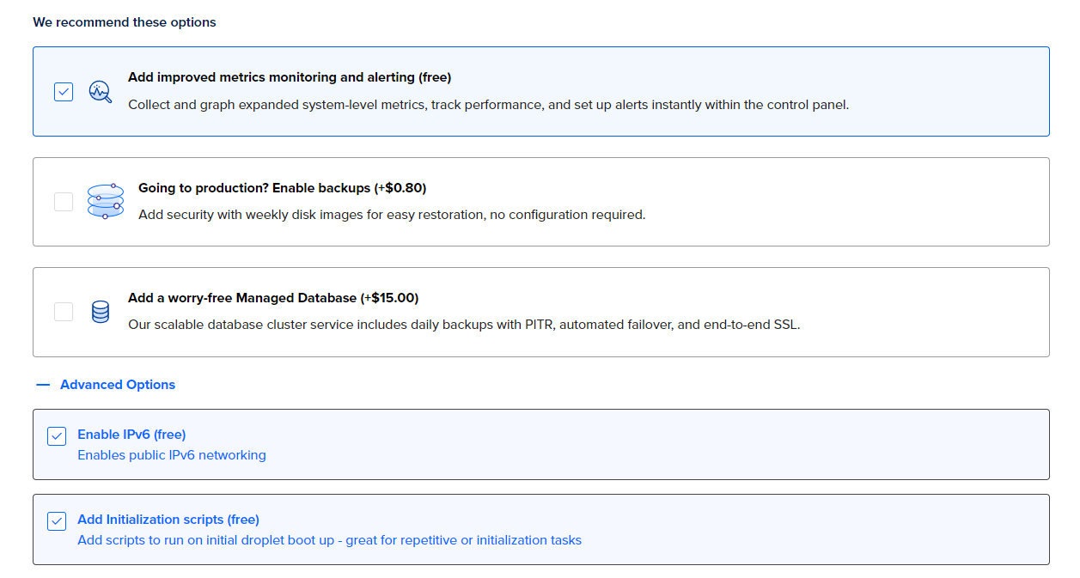This screenshot has width=1080, height=578.
Task: Click the Enable IPv6 (free) label
Action: (131, 435)
